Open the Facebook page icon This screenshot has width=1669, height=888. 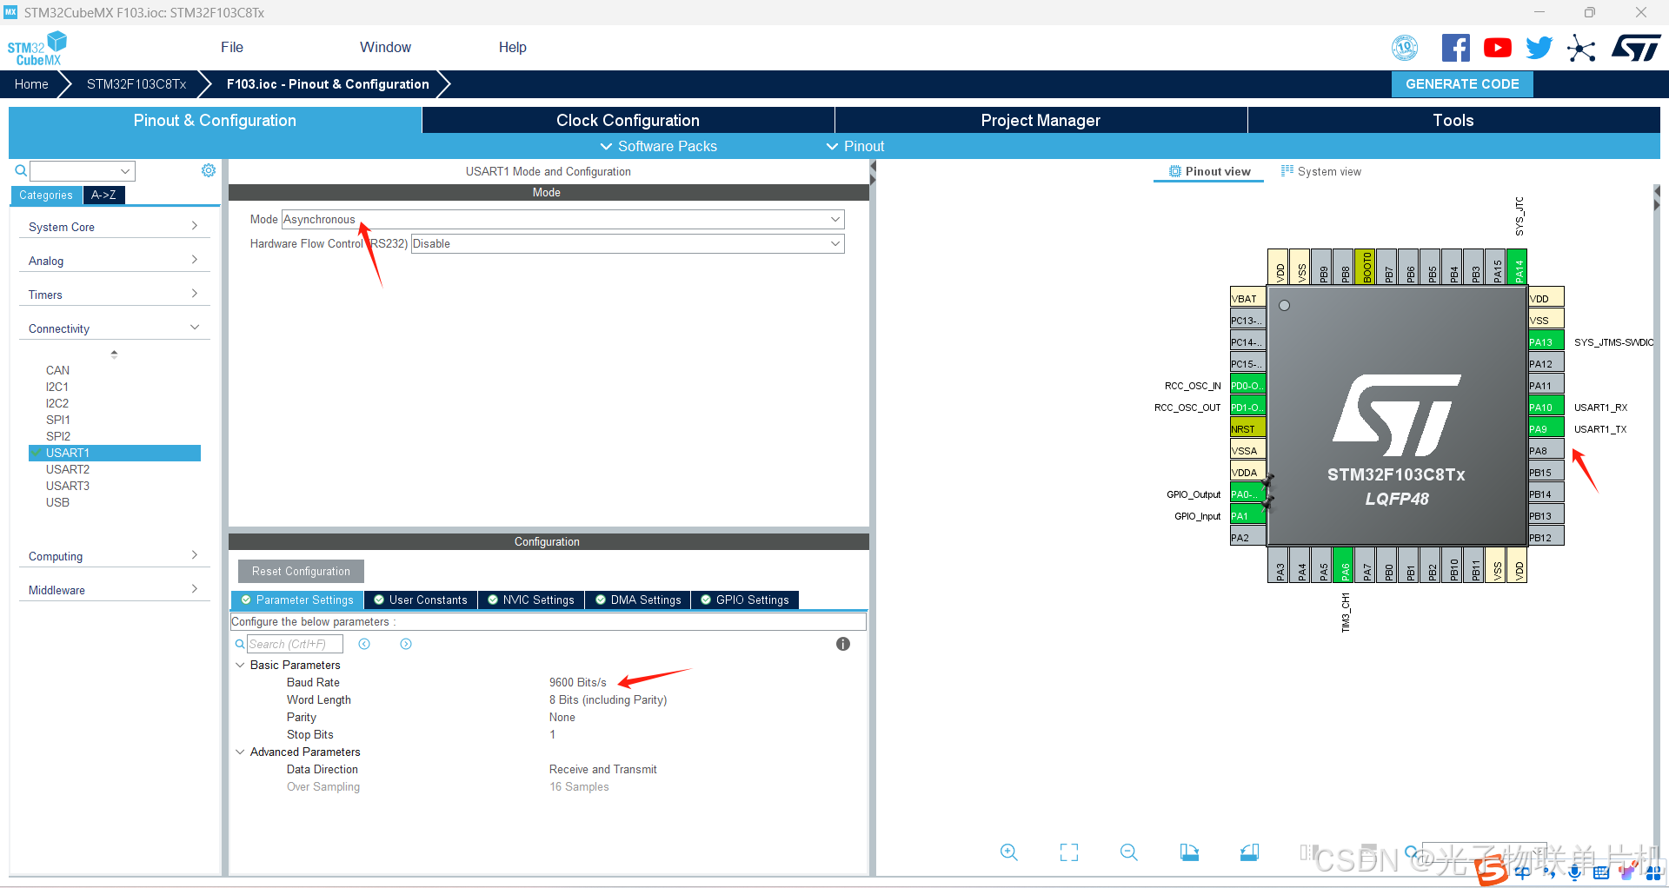point(1455,48)
